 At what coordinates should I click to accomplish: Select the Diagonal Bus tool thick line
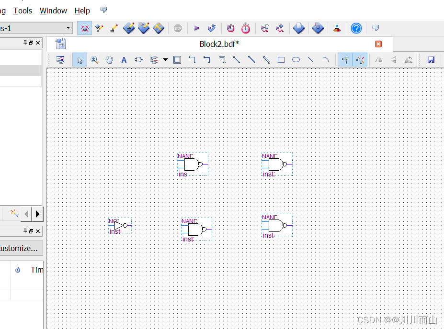click(252, 60)
